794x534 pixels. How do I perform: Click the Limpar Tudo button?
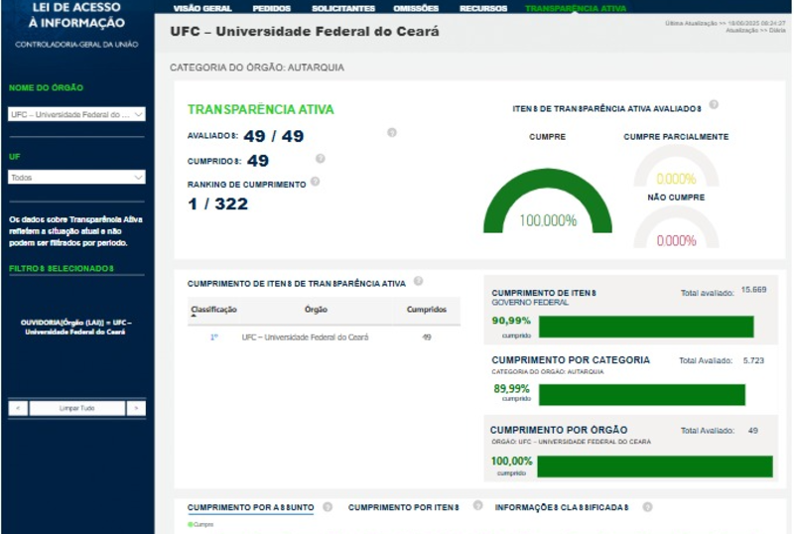77,408
